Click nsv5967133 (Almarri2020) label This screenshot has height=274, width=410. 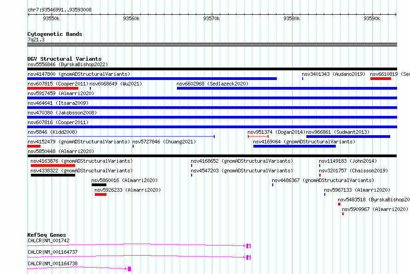(x=357, y=190)
